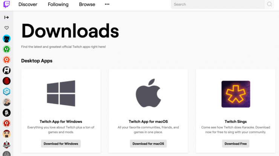The image size is (279, 156).
Task: Open the red robot avatar channel
Action: [x=6, y=123]
